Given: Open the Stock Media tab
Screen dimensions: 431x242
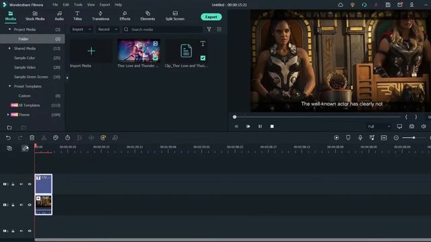Looking at the screenshot, I should click(x=35, y=16).
